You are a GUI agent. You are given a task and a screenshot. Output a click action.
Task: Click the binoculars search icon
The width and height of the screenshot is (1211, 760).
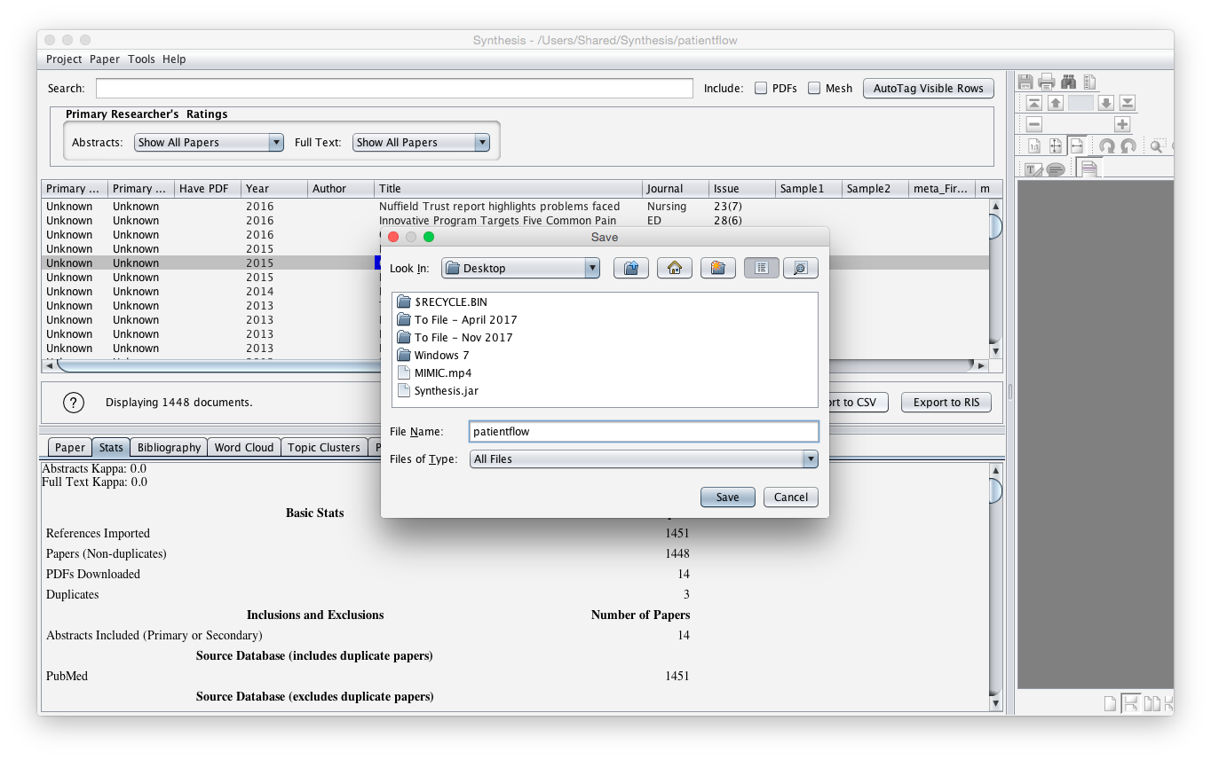click(x=1068, y=82)
